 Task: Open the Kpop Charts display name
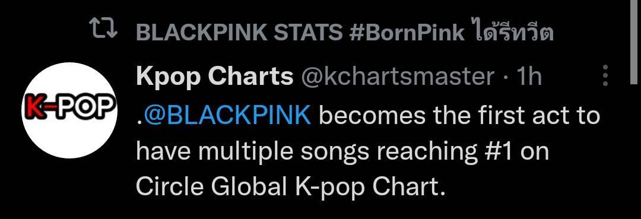pyautogui.click(x=215, y=76)
